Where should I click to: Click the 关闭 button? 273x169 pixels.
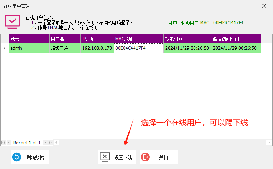point(159,157)
